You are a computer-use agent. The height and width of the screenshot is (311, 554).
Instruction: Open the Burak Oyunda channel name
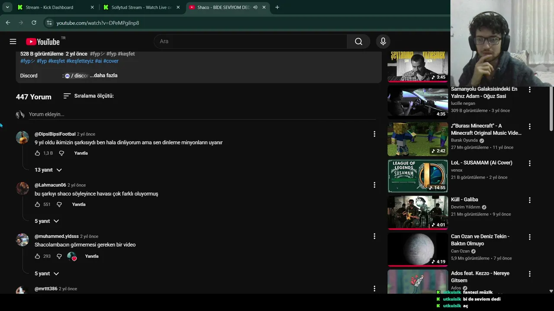coord(464,140)
